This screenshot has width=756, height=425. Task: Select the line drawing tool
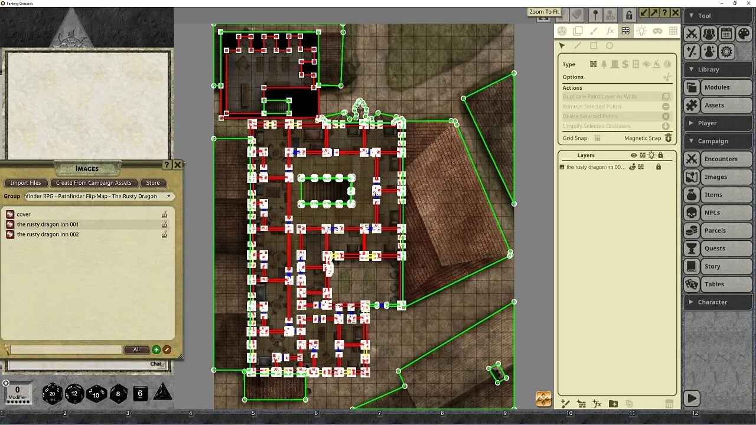click(578, 45)
